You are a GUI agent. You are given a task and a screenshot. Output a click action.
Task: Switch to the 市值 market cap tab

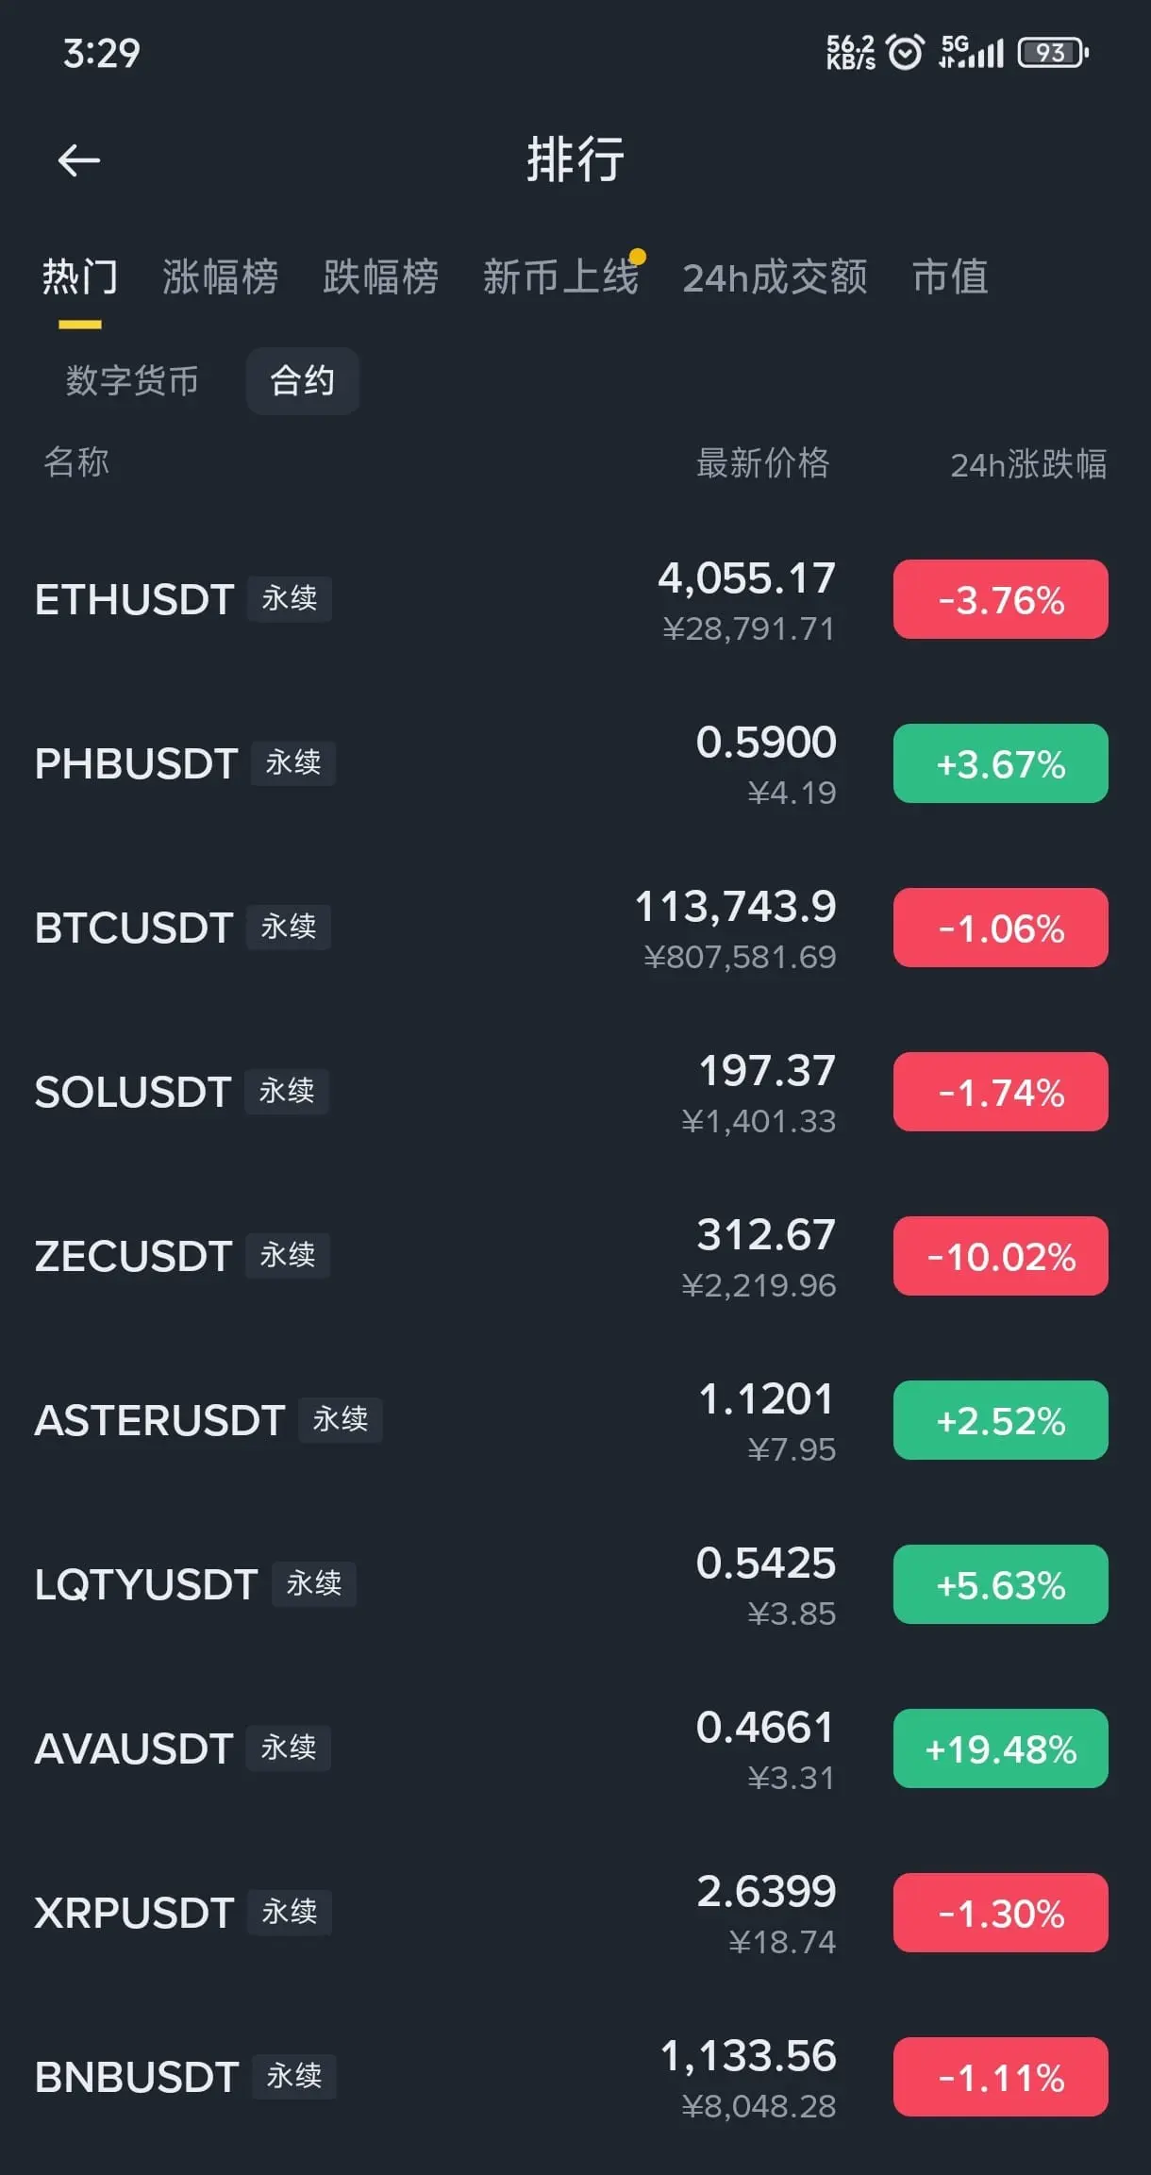949,277
